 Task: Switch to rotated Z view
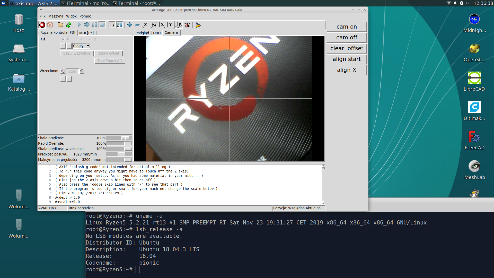[154, 25]
